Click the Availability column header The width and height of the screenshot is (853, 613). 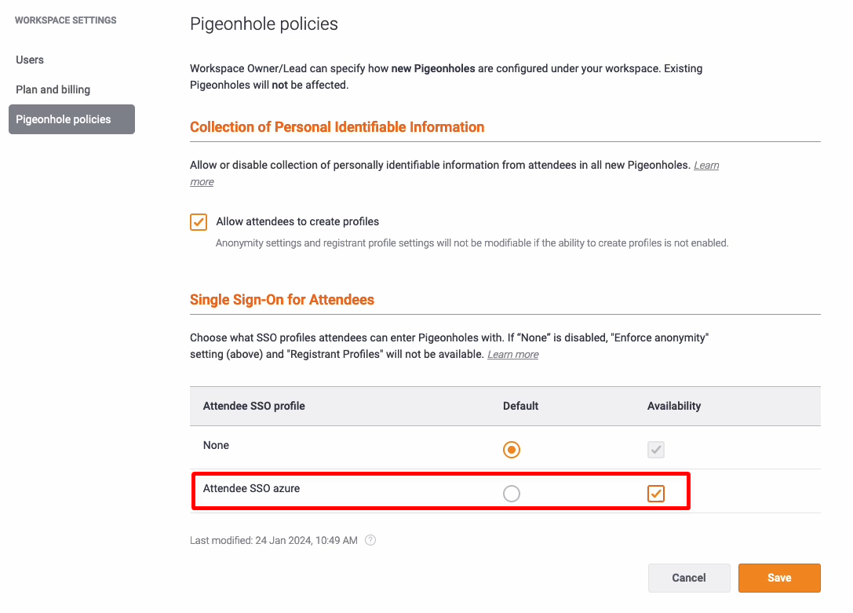coord(674,407)
